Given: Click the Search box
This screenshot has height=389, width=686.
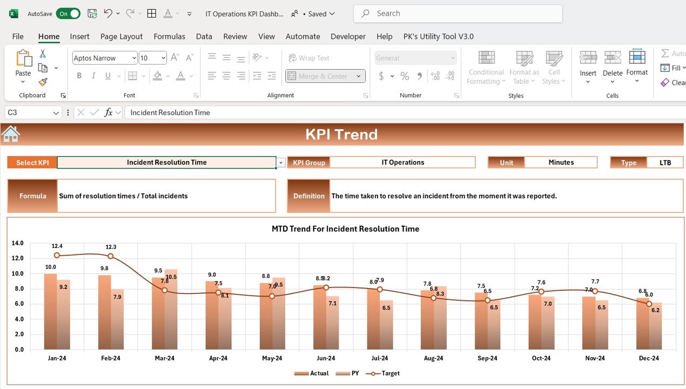Looking at the screenshot, I should (458, 14).
